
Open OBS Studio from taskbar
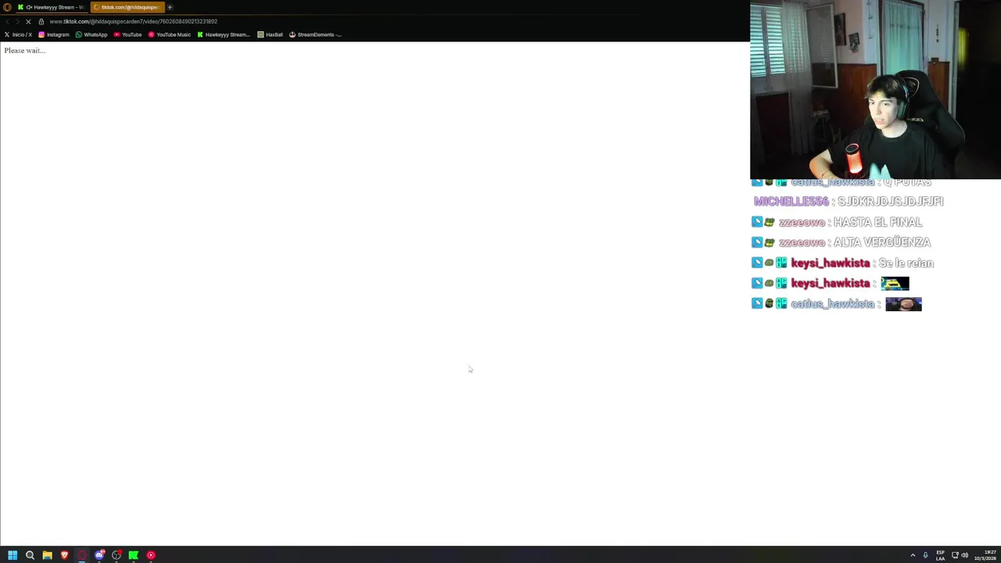[117, 555]
